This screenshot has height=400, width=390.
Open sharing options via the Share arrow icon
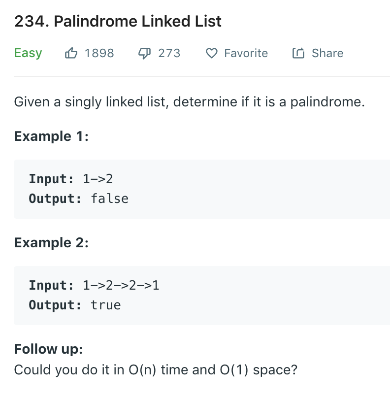click(x=298, y=53)
